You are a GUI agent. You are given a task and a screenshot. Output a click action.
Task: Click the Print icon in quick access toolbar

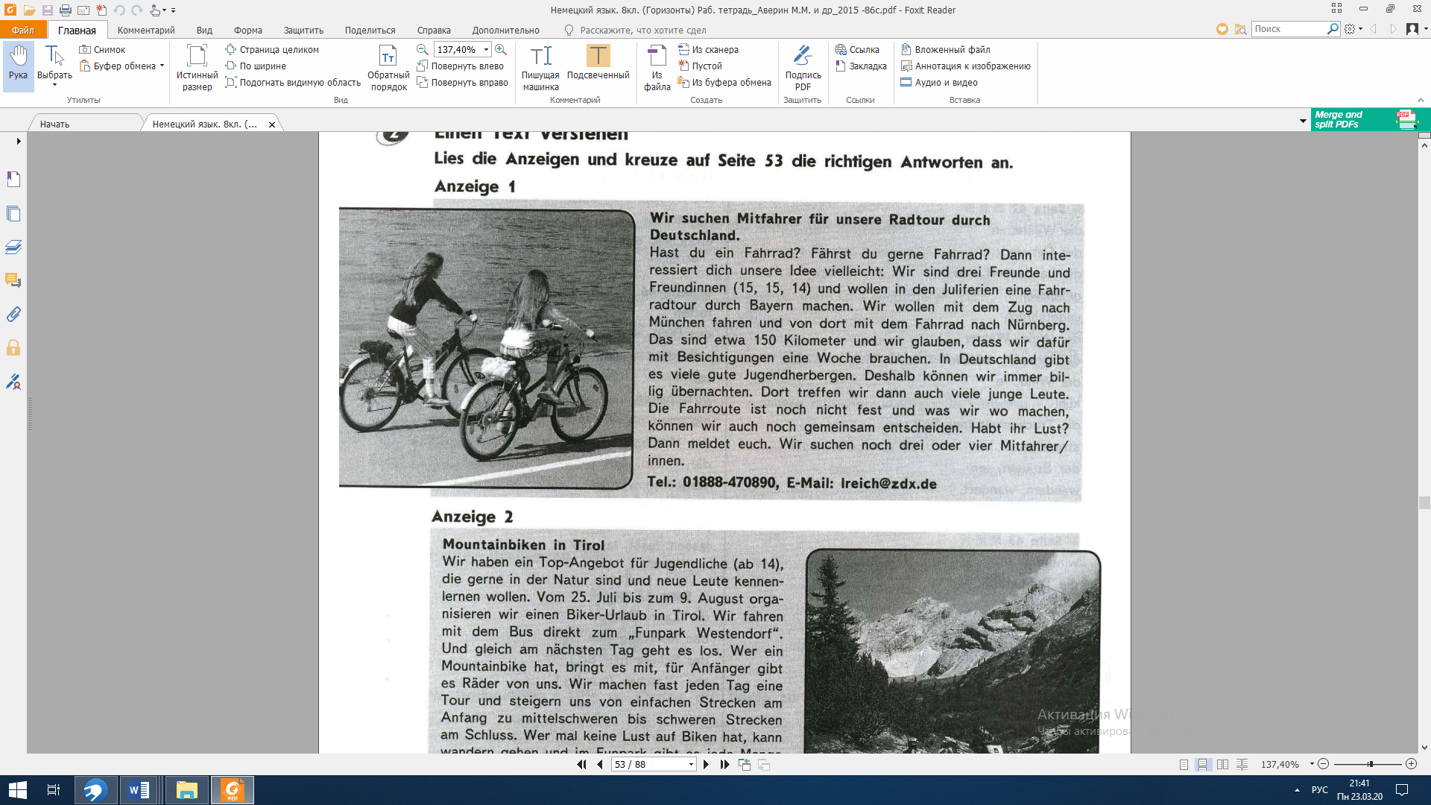[x=65, y=10]
